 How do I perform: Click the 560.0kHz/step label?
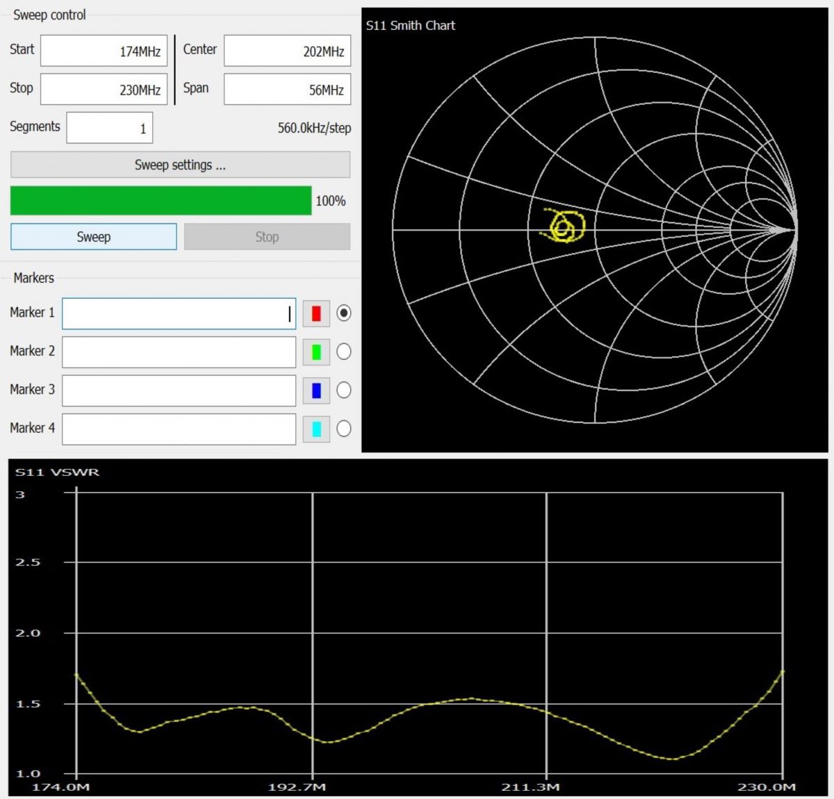[x=314, y=128]
